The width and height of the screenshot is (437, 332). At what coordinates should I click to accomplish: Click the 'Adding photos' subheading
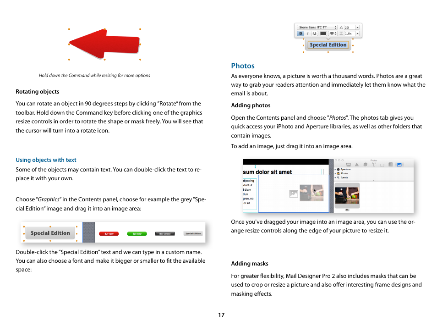pyautogui.click(x=251, y=105)
